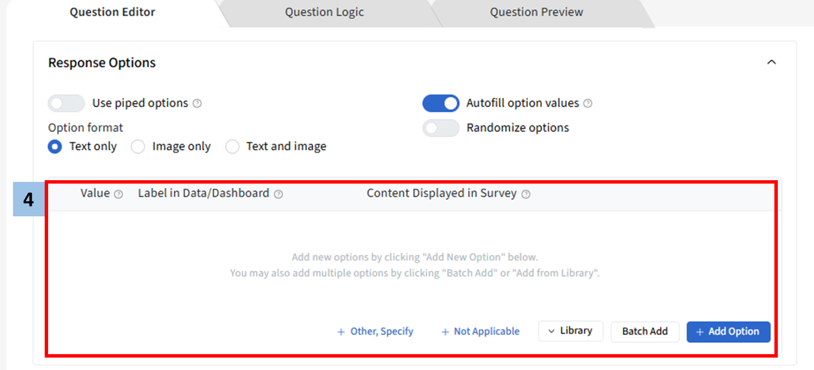Click help icon beside Label in Data/Dashboard

pos(278,194)
